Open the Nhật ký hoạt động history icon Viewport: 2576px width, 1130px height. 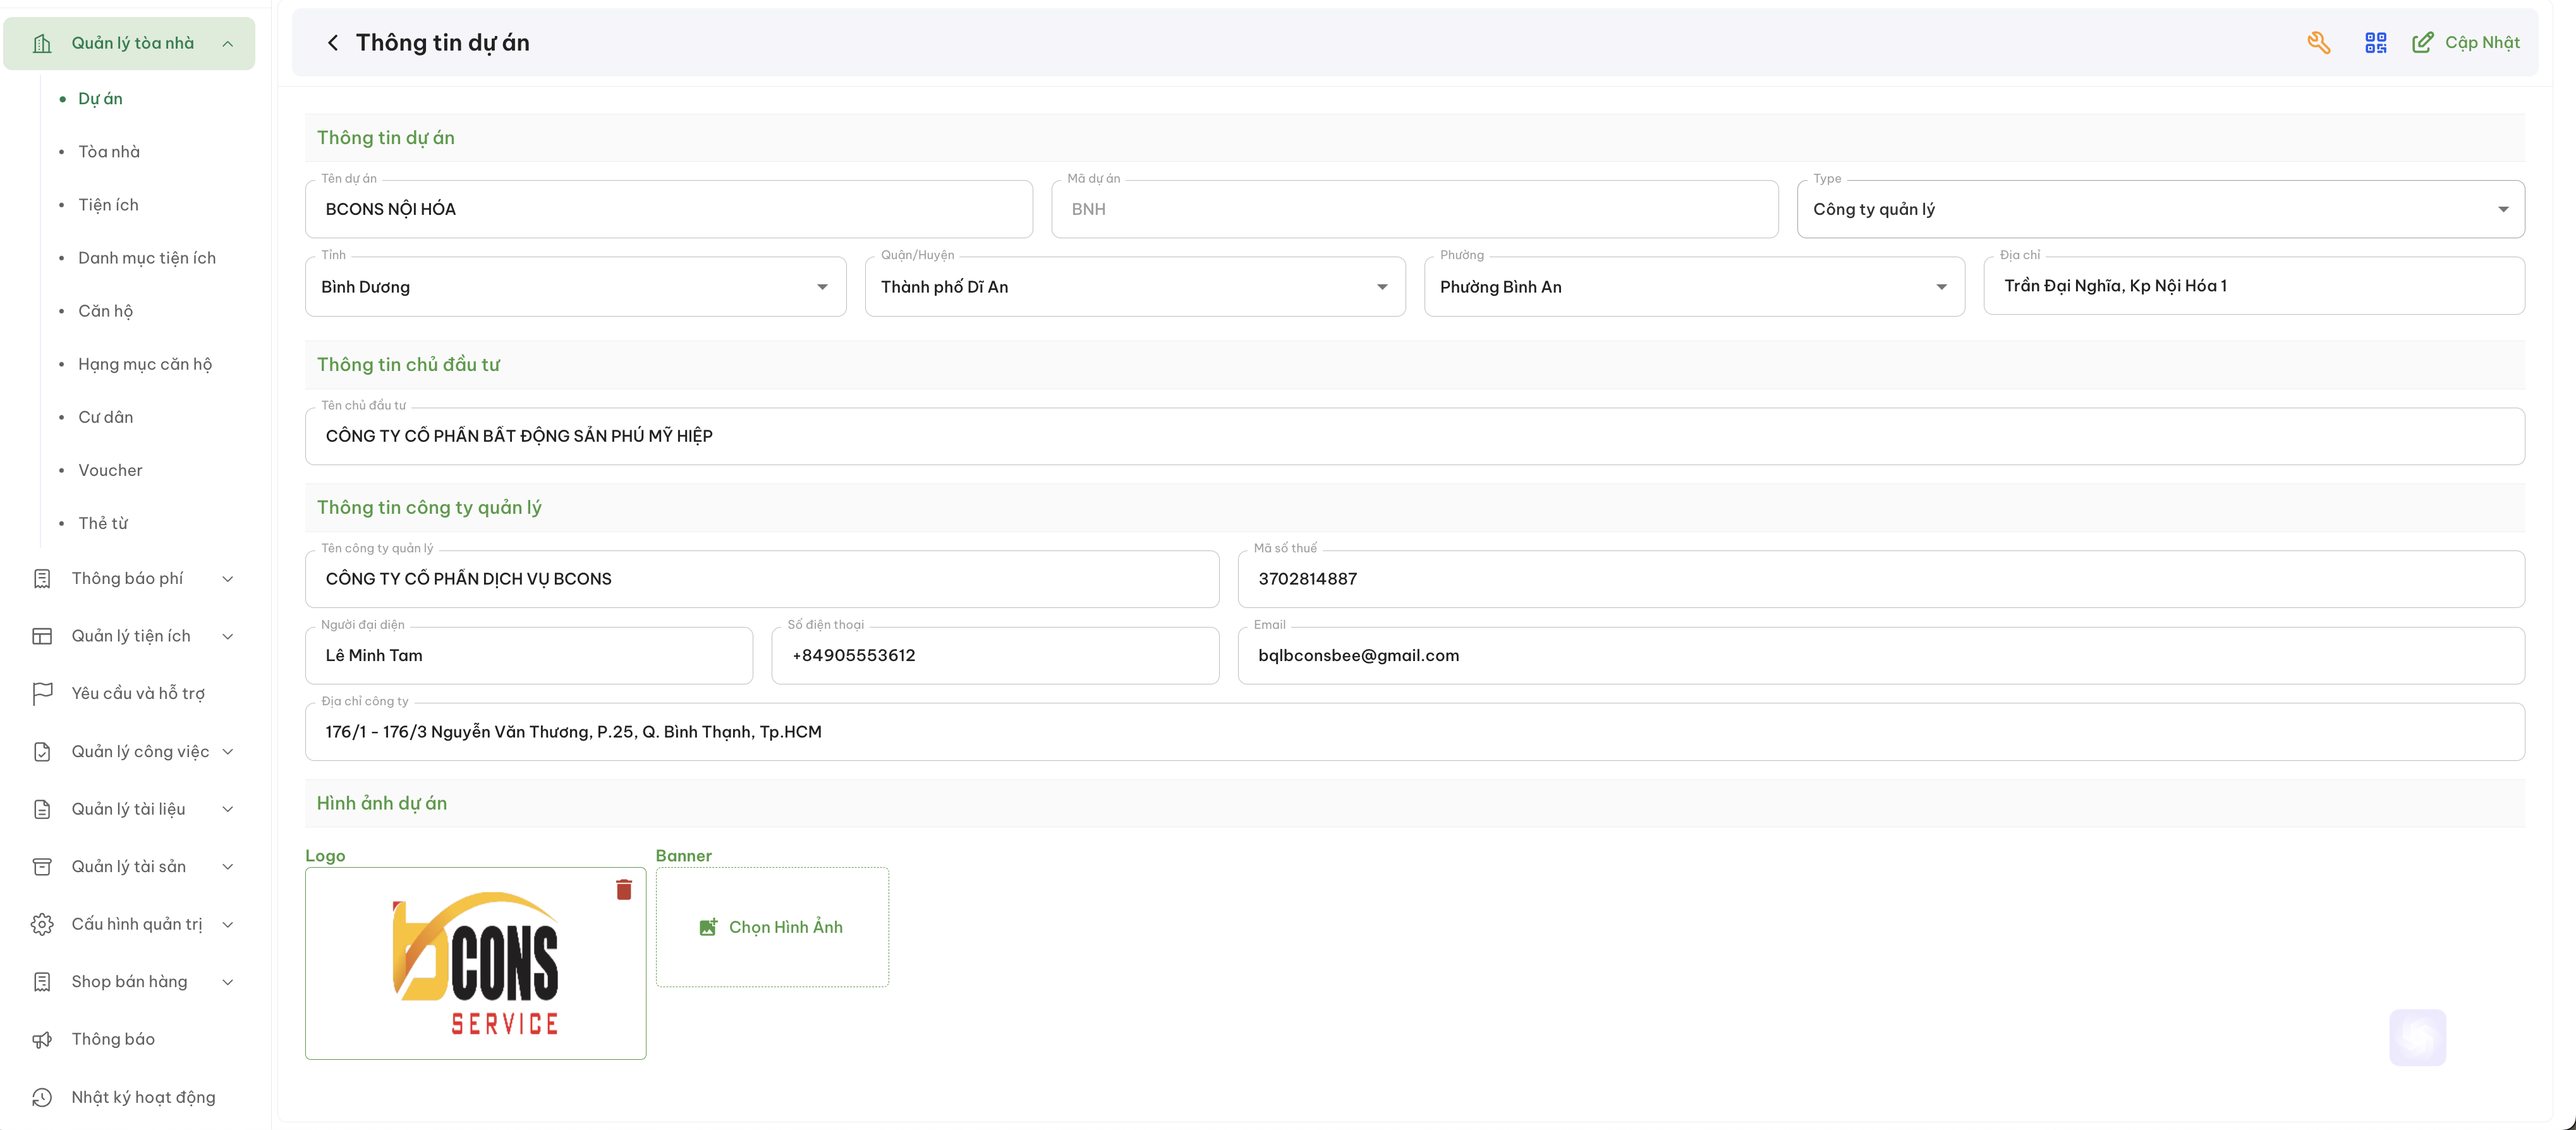click(x=42, y=1097)
